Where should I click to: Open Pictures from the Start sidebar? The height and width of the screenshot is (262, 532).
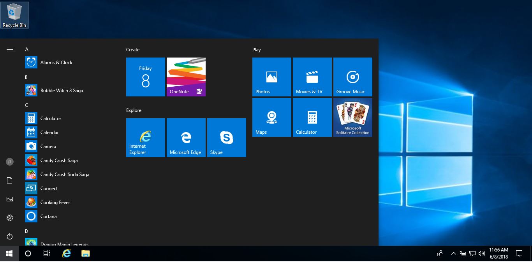pos(10,199)
